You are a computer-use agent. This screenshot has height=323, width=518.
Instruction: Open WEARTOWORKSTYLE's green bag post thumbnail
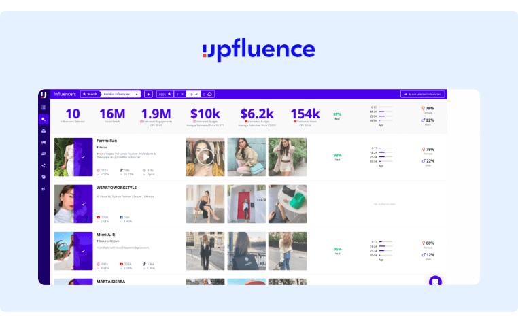pyautogui.click(x=288, y=204)
